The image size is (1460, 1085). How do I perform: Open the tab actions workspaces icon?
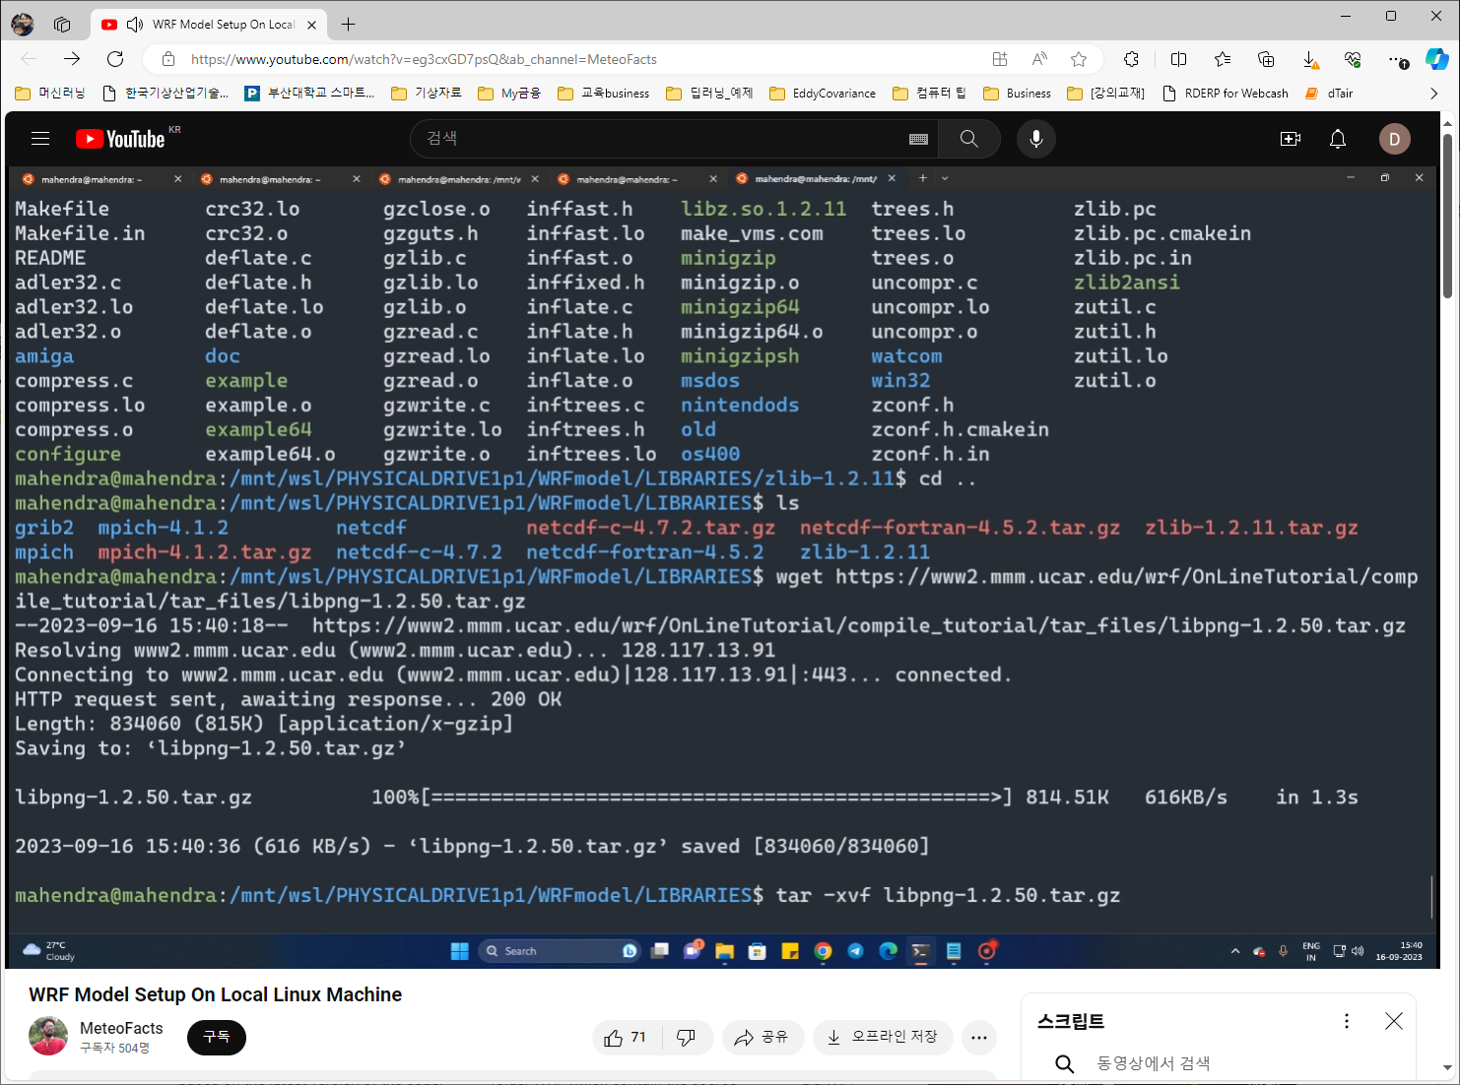(62, 25)
